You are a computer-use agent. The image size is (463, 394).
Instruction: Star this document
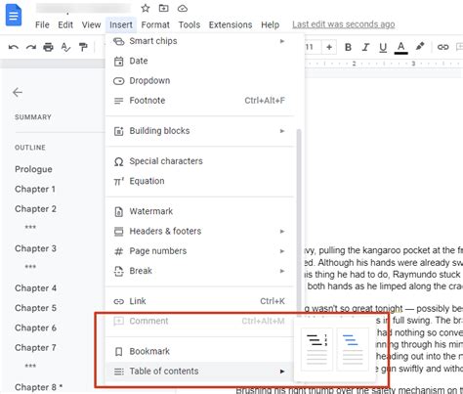point(146,8)
